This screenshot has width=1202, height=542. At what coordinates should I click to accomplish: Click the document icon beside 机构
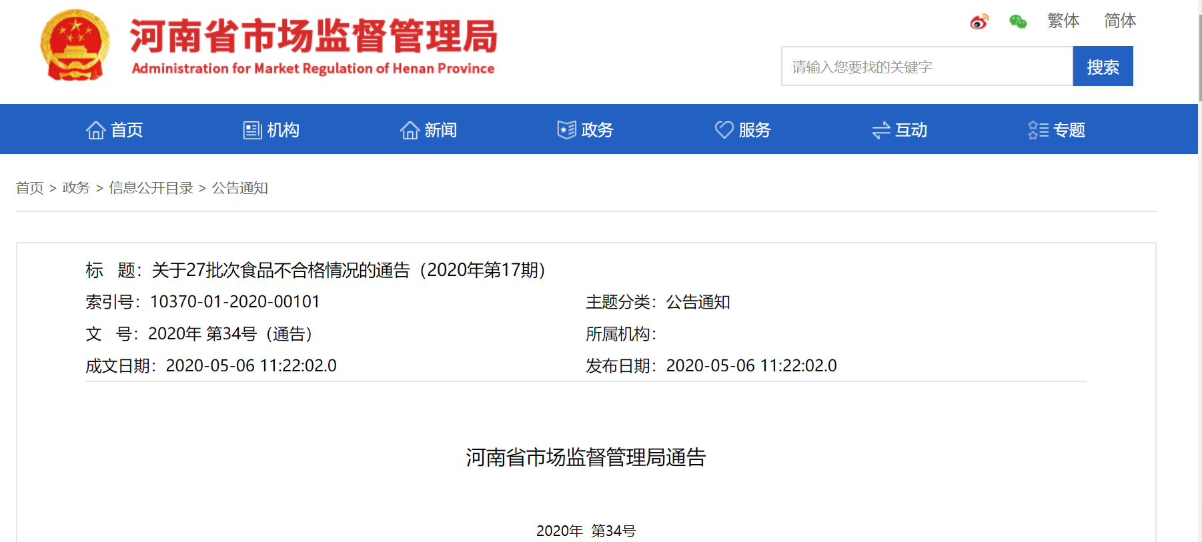(253, 130)
